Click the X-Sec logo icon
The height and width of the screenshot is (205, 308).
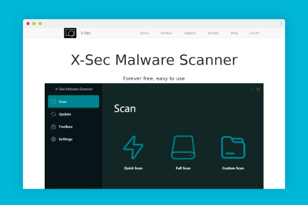click(x=70, y=33)
